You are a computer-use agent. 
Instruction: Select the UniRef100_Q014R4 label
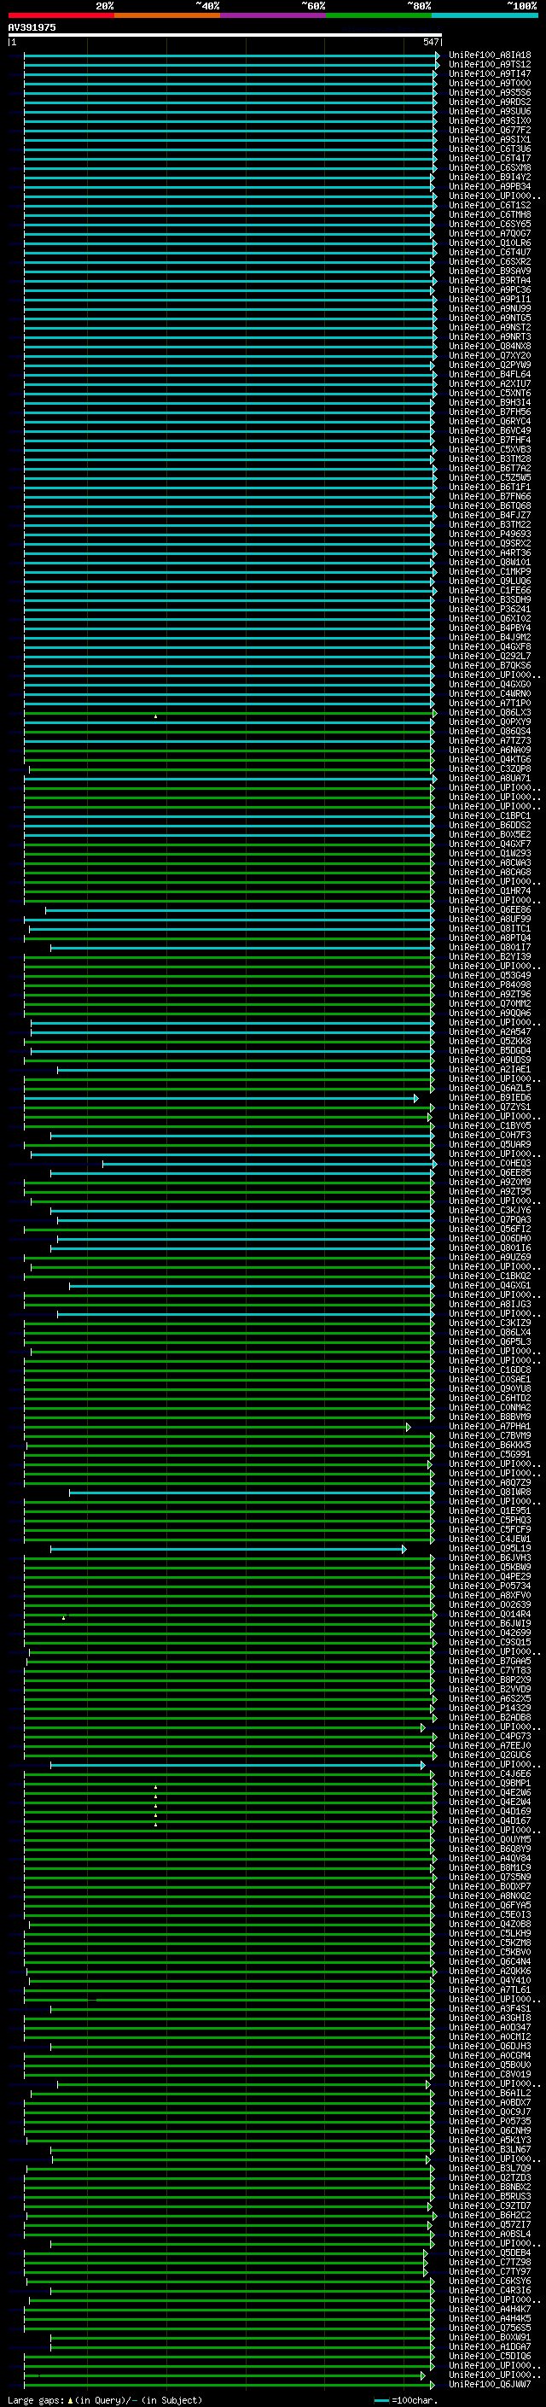490,1615
